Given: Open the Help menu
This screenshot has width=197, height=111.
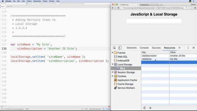Looking at the screenshot, I should (58, 1).
